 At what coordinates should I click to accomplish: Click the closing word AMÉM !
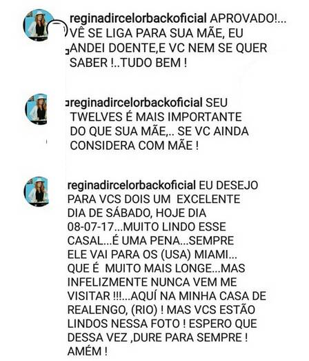(88, 351)
